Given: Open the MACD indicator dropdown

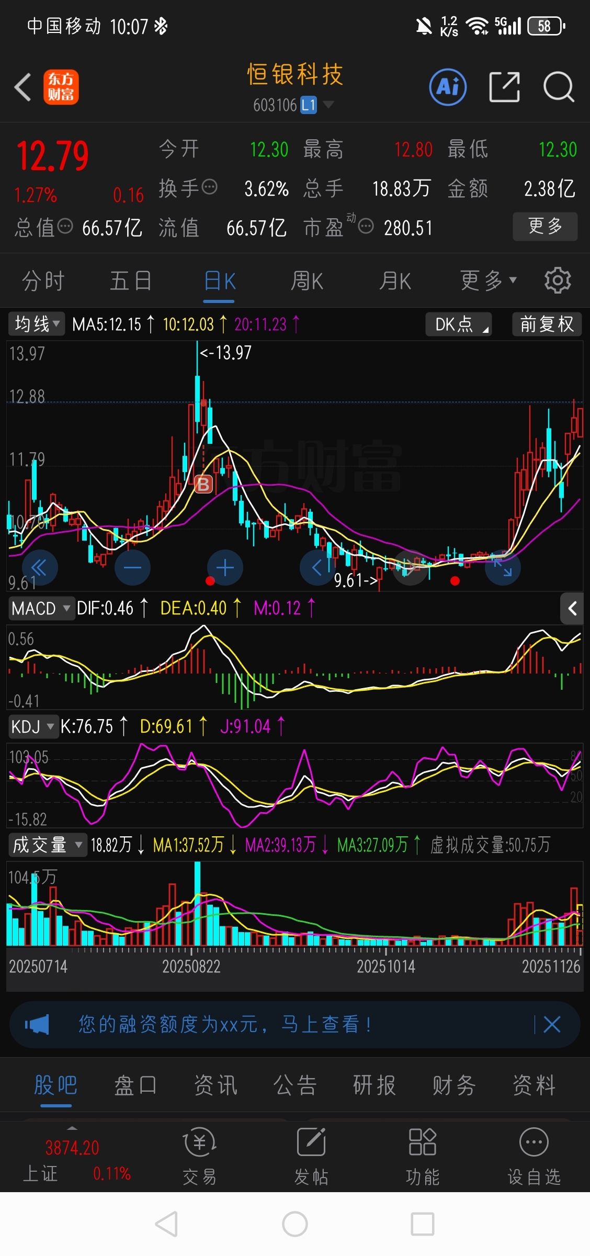Looking at the screenshot, I should [42, 608].
